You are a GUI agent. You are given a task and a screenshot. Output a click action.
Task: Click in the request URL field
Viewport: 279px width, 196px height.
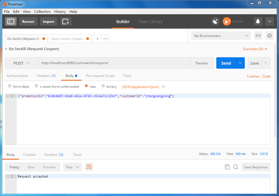(114, 63)
